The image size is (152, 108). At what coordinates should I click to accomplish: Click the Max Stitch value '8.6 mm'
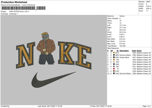point(122,39)
